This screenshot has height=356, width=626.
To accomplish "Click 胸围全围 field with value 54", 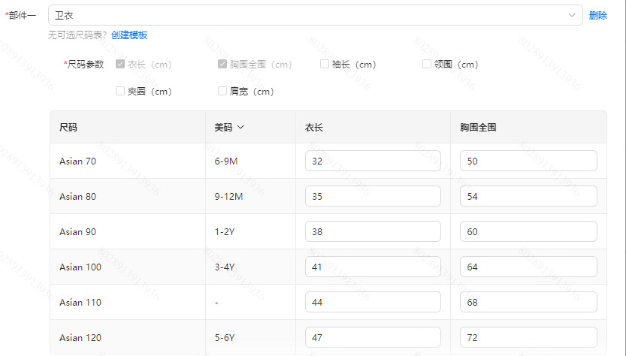I will [528, 196].
